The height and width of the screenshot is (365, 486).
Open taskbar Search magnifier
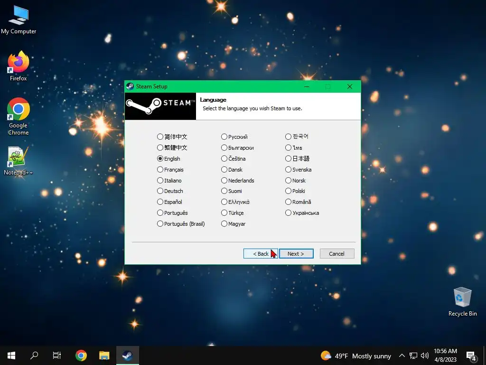[34, 355]
